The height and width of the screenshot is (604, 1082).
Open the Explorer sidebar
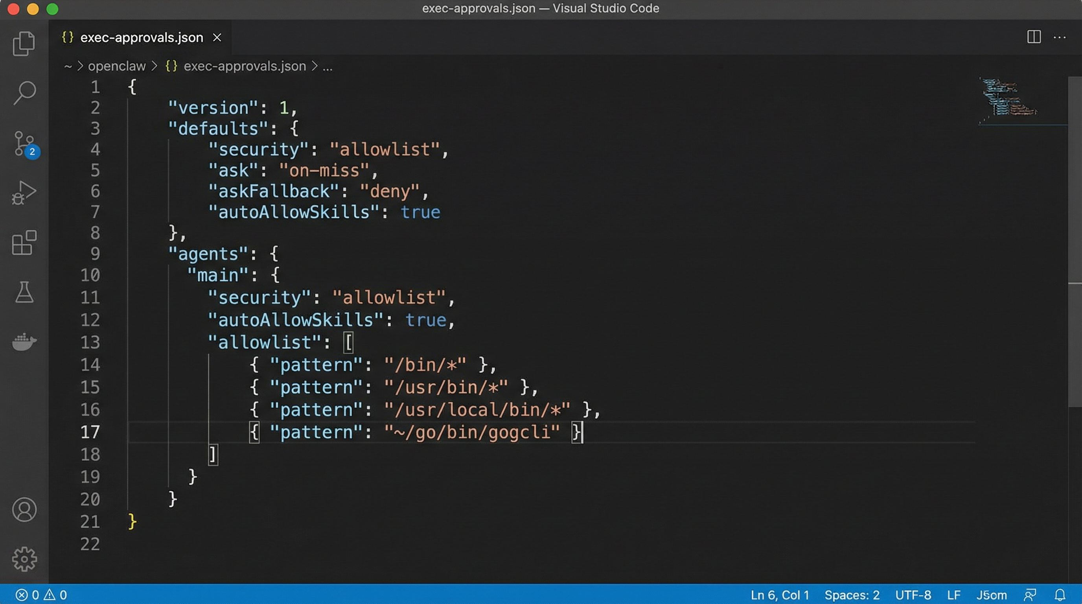[x=24, y=43]
